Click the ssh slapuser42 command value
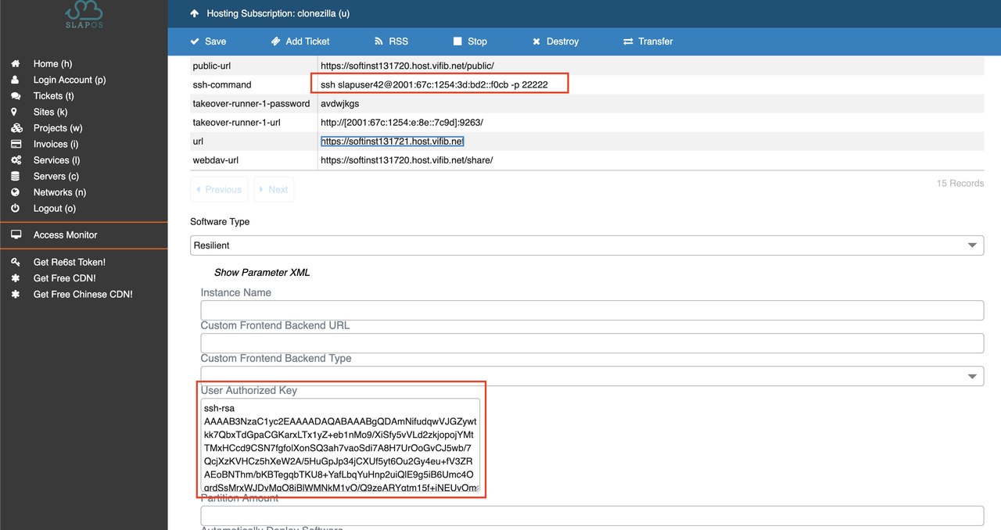 (434, 84)
